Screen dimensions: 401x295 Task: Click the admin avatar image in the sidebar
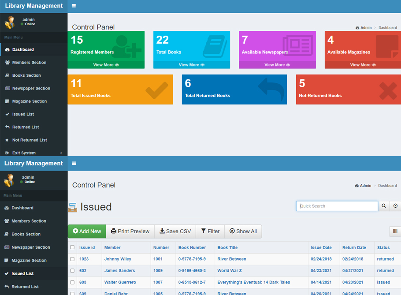(x=10, y=23)
